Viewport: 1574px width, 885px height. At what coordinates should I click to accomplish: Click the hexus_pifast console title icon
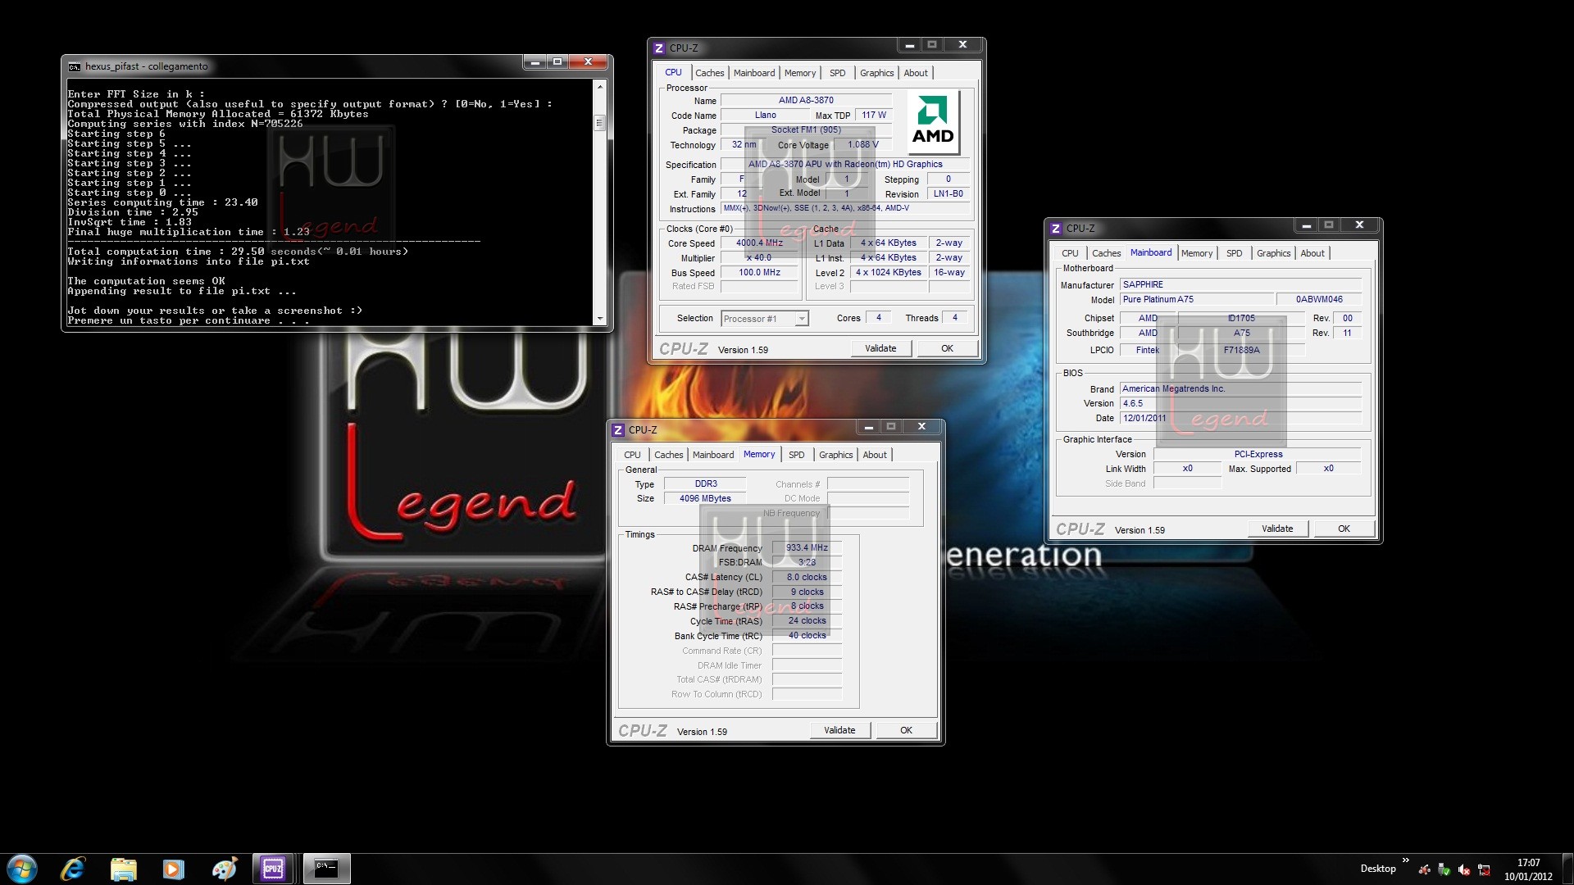pyautogui.click(x=75, y=66)
